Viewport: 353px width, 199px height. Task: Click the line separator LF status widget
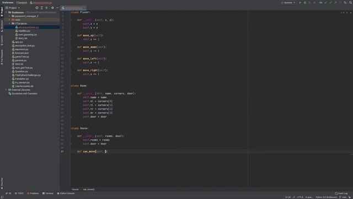[294, 197]
